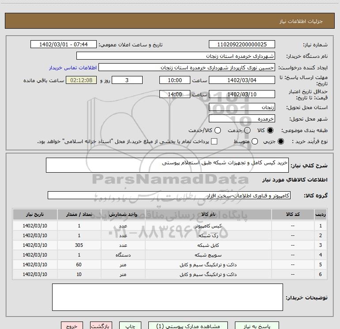Click the buyer organization name field
The image size is (340, 329).
coord(176,56)
